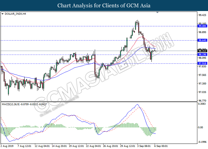The image size is (208, 149).
Task: Click the Chart Analysis for Clients title
Action: (104, 6)
